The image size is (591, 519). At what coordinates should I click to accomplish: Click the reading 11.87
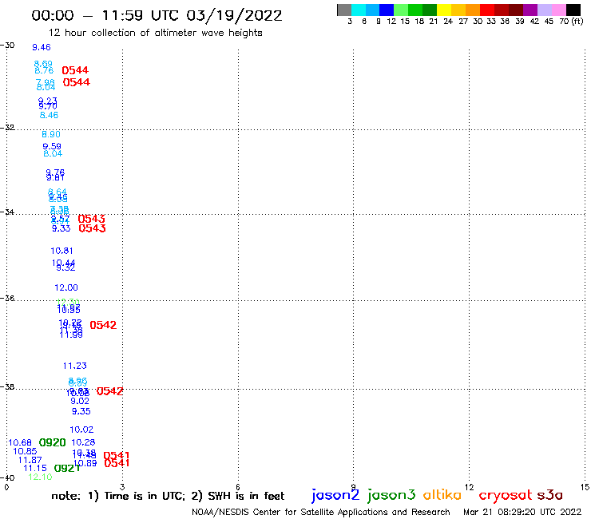[30, 460]
